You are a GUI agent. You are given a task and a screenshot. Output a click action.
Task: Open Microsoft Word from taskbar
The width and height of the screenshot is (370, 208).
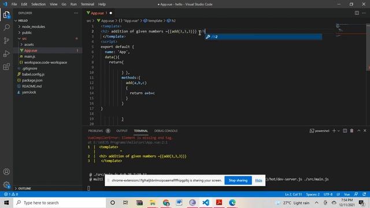[179, 203]
